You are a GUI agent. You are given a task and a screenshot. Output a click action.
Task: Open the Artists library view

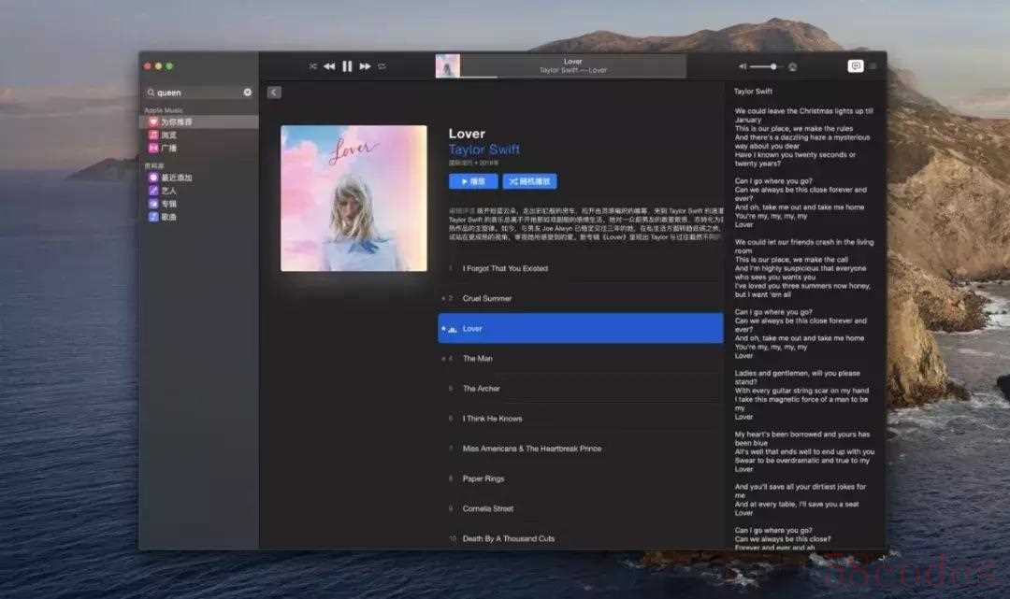click(168, 191)
